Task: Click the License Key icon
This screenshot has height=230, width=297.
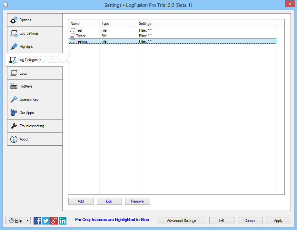Action: 14,99
